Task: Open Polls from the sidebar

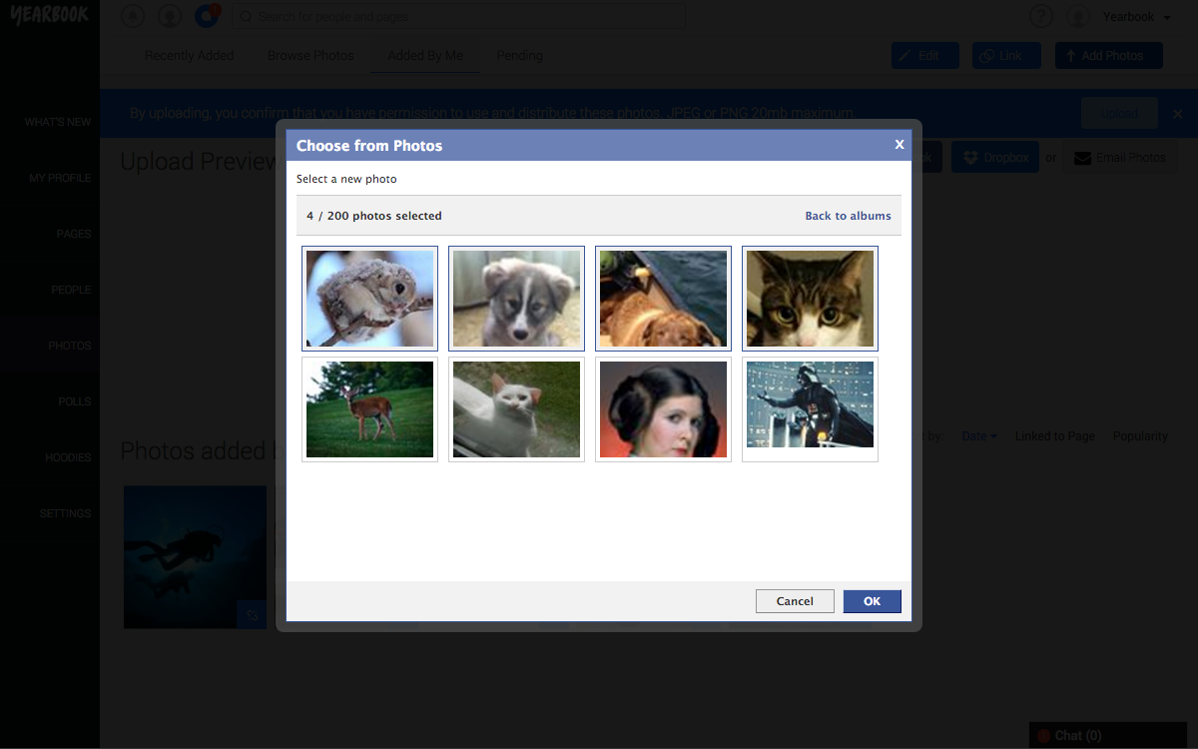Action: point(75,401)
